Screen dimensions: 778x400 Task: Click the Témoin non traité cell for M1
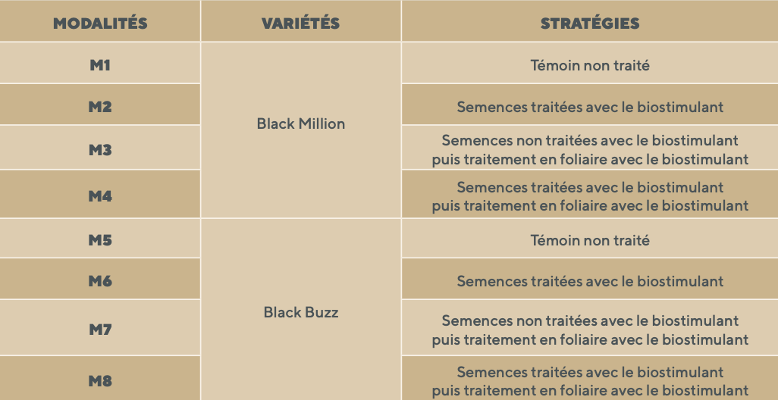(589, 65)
